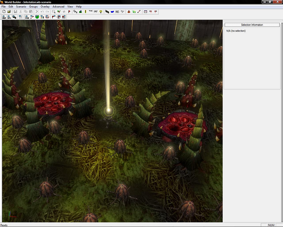Open a scenario with the folder icon
The width and height of the screenshot is (283, 227).
tap(9, 12)
